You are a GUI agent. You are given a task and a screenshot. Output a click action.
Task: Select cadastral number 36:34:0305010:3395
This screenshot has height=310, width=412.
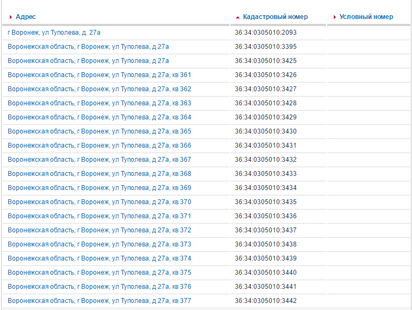click(265, 47)
